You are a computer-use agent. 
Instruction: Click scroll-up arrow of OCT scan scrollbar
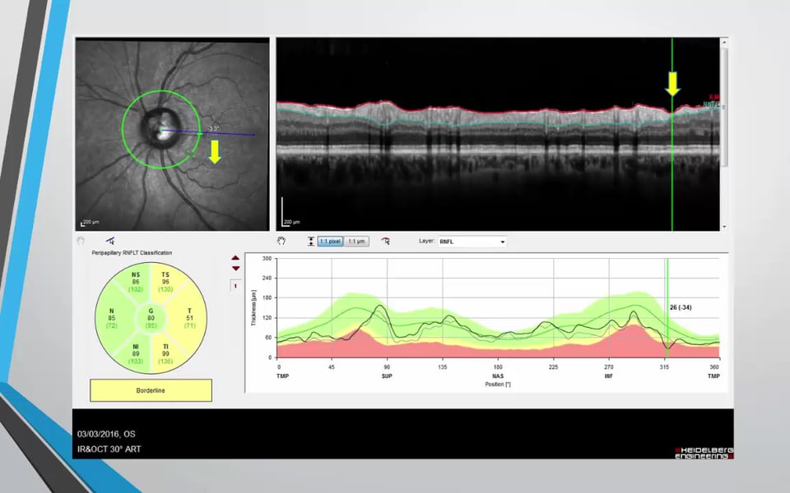point(724,41)
